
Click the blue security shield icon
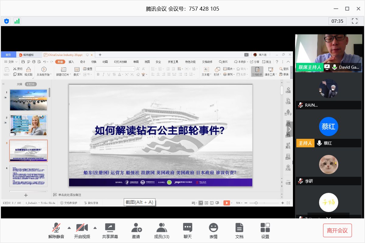tap(7, 21)
